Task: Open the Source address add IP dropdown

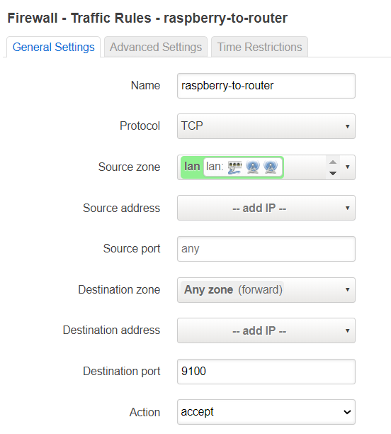Action: pos(266,208)
